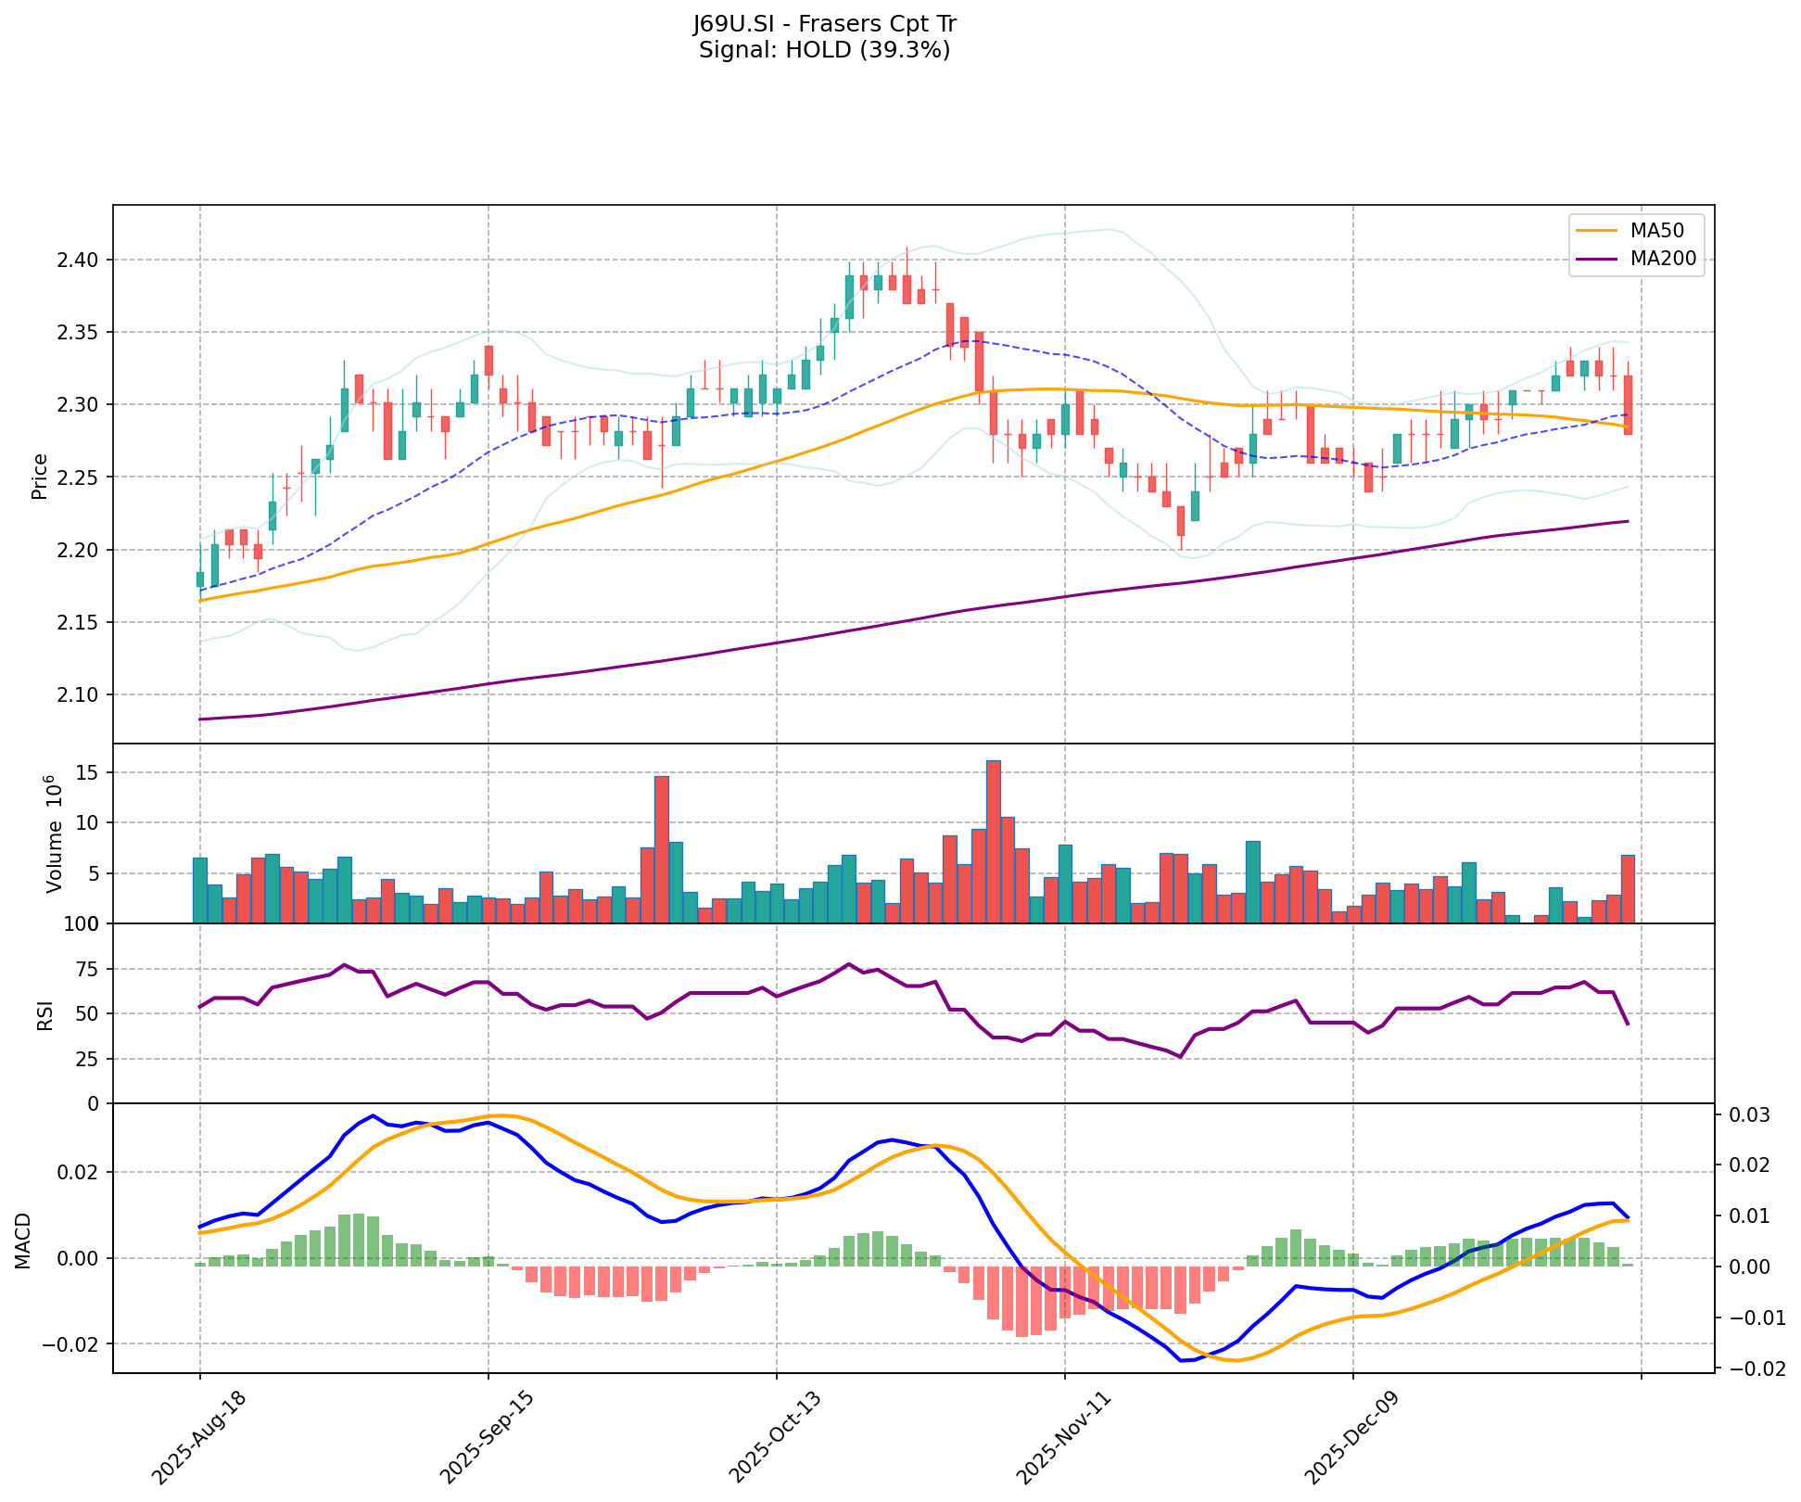Click the Signal: HOLD (39.3%) text
The height and width of the screenshot is (1502, 1801).
[824, 50]
